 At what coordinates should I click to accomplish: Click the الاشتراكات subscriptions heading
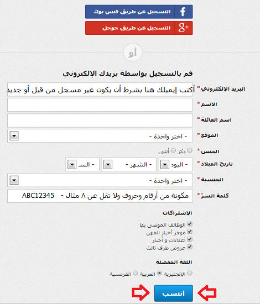[x=178, y=213]
